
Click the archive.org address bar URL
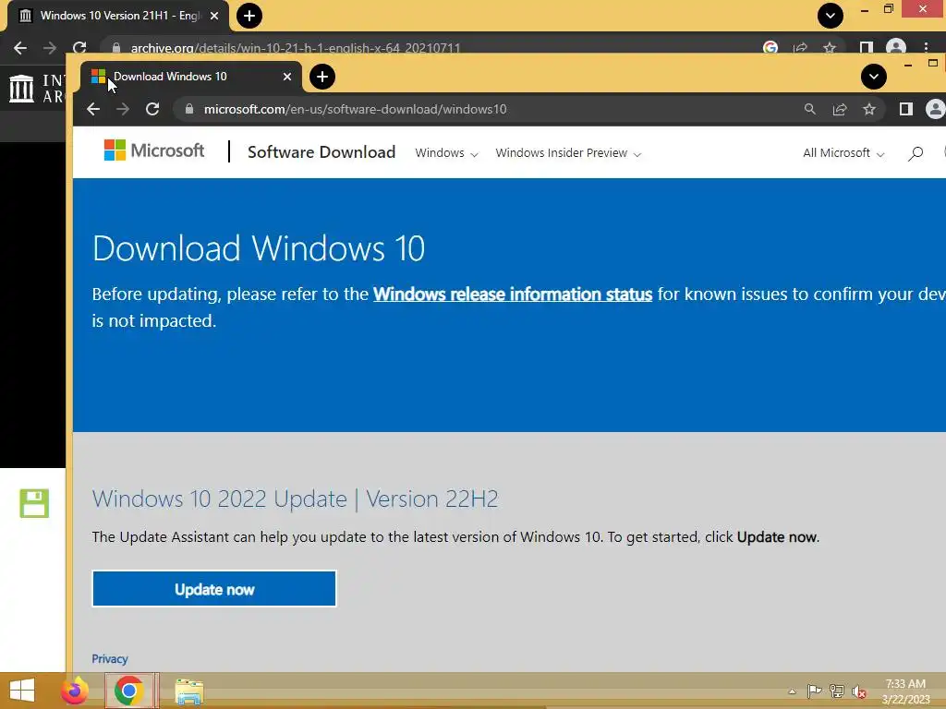click(296, 48)
